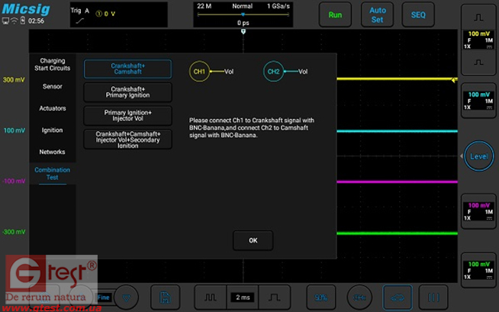499x312 pixels.
Task: Toggle the Fine adjustment setting
Action: (x=104, y=296)
